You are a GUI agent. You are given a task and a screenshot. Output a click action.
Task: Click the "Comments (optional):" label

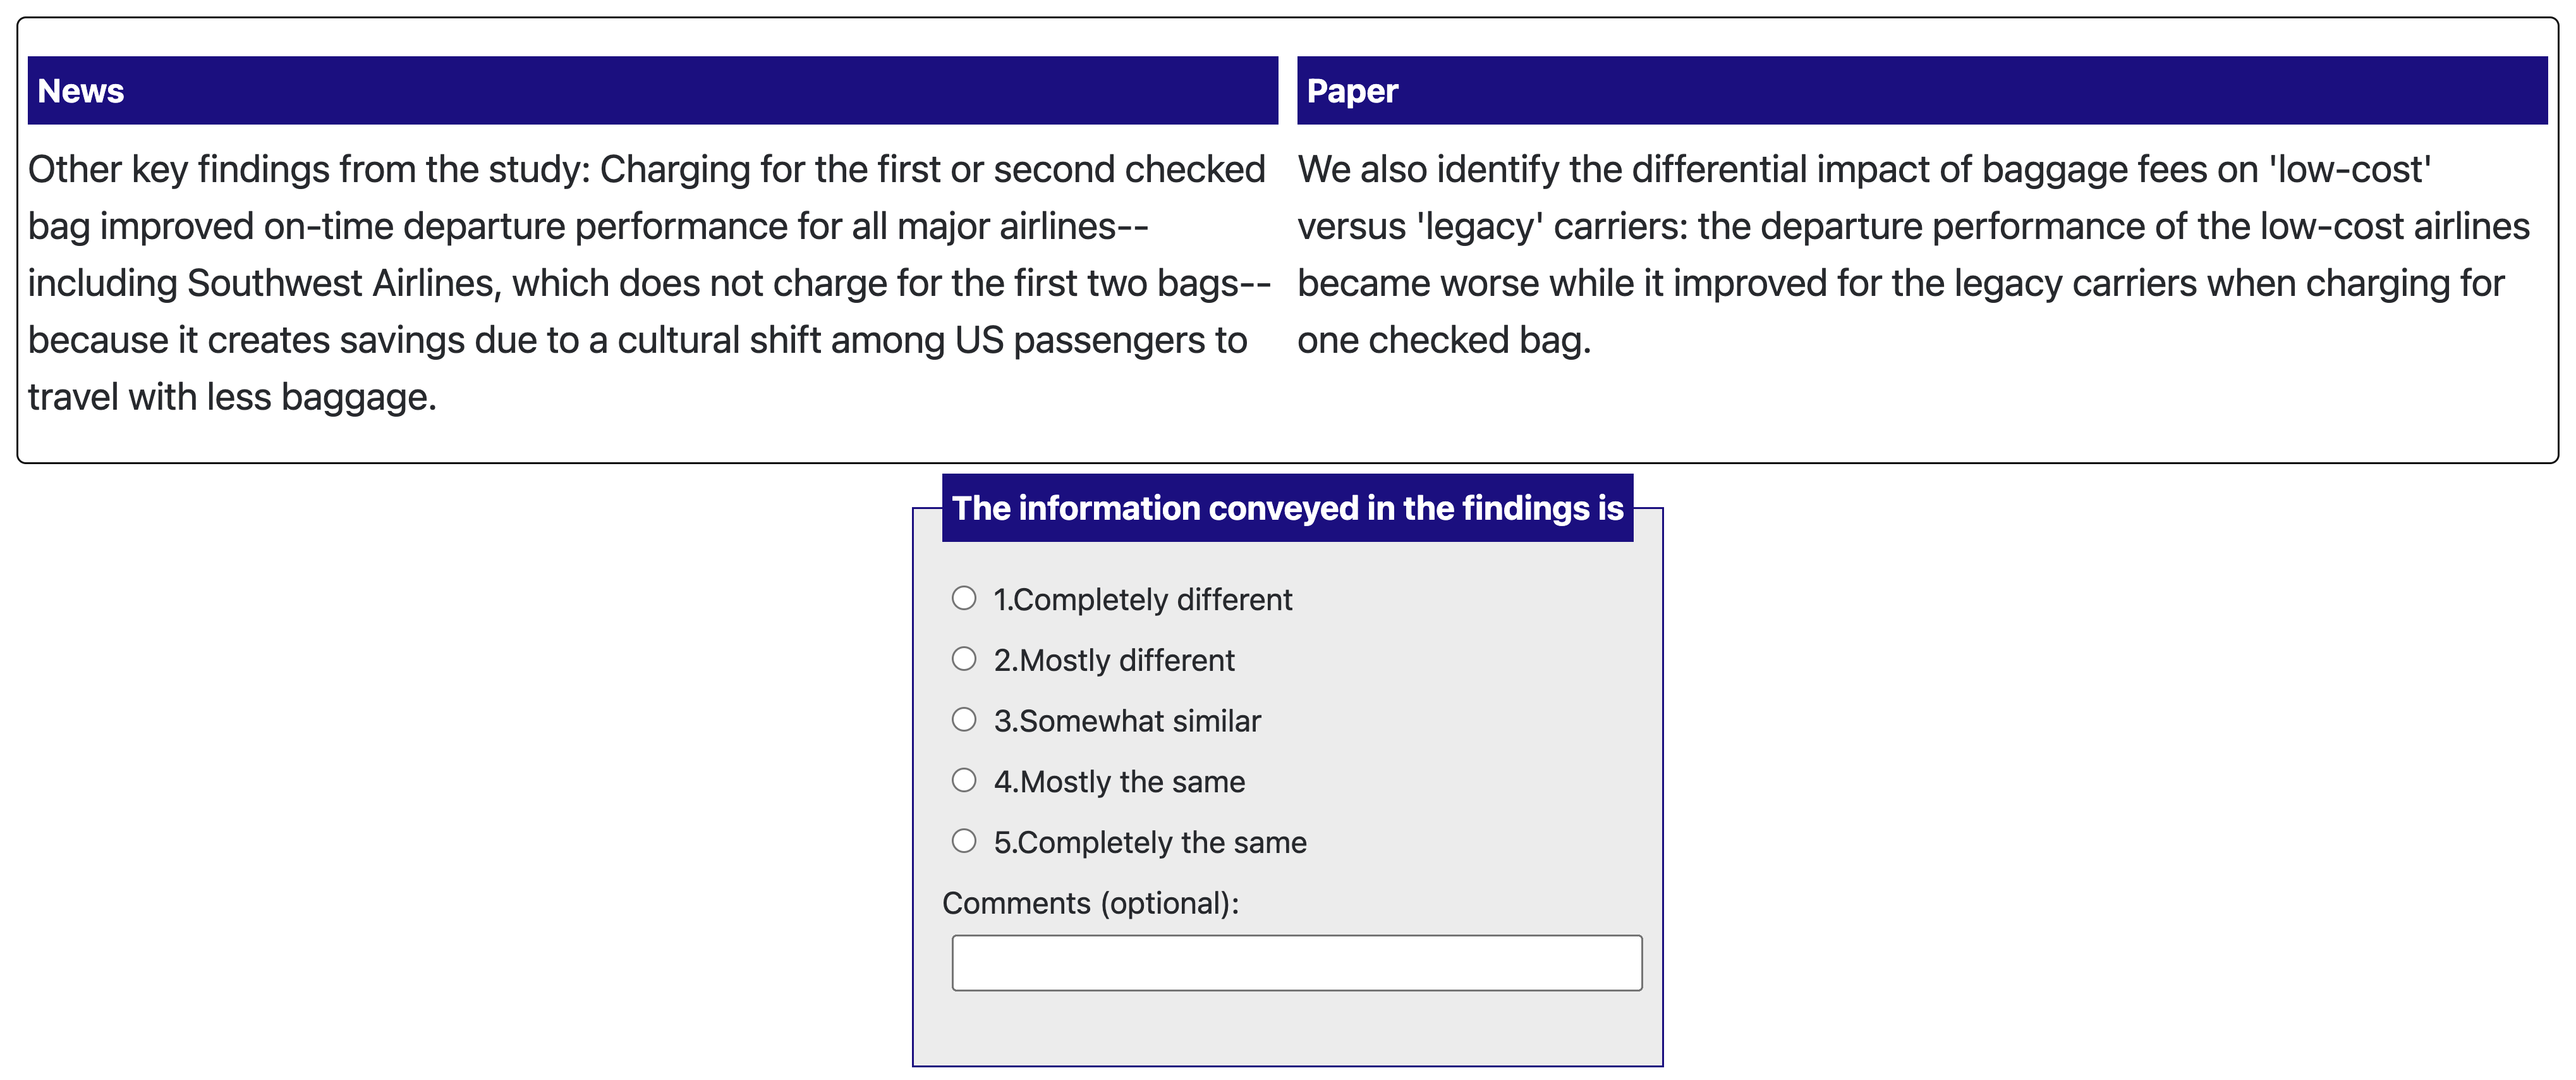pyautogui.click(x=1090, y=904)
